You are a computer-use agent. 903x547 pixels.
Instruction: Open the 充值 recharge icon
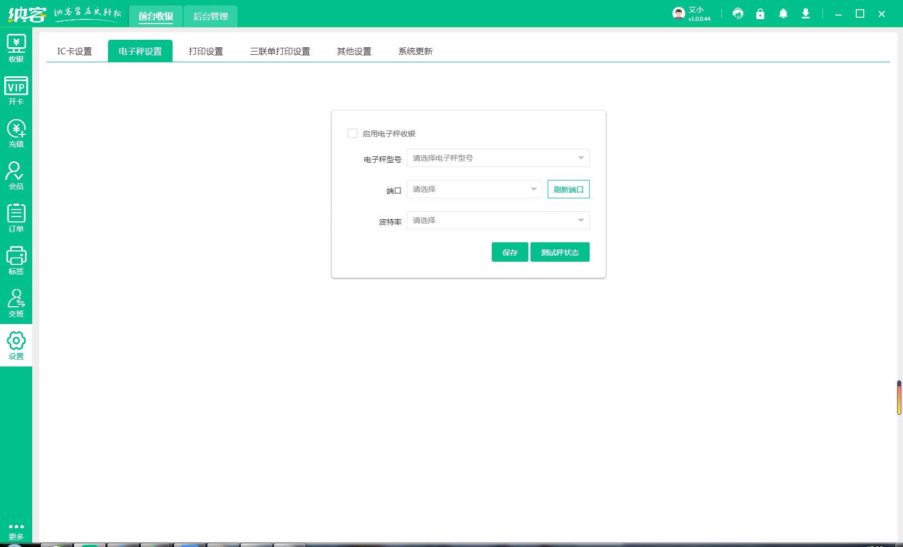coord(16,133)
